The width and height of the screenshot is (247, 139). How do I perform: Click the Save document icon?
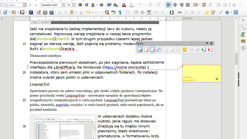point(22,12)
